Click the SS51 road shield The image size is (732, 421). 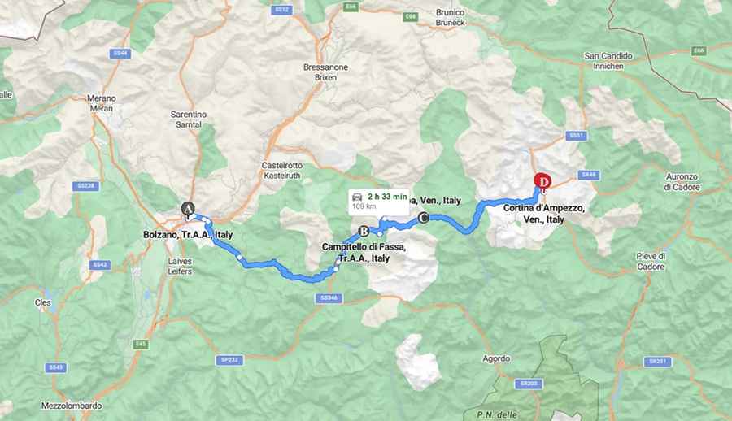(576, 136)
